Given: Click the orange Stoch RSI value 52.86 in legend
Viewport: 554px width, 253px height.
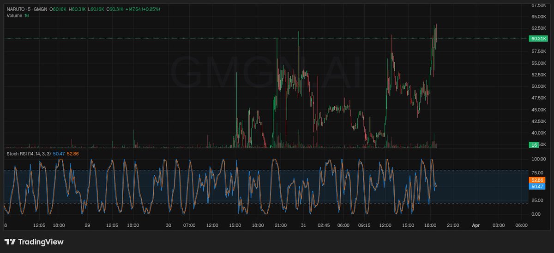Looking at the screenshot, I should [x=73, y=154].
